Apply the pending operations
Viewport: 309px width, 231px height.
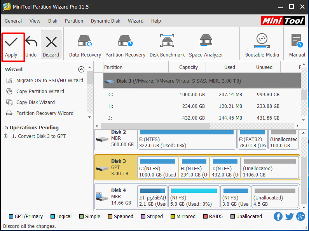(11, 47)
